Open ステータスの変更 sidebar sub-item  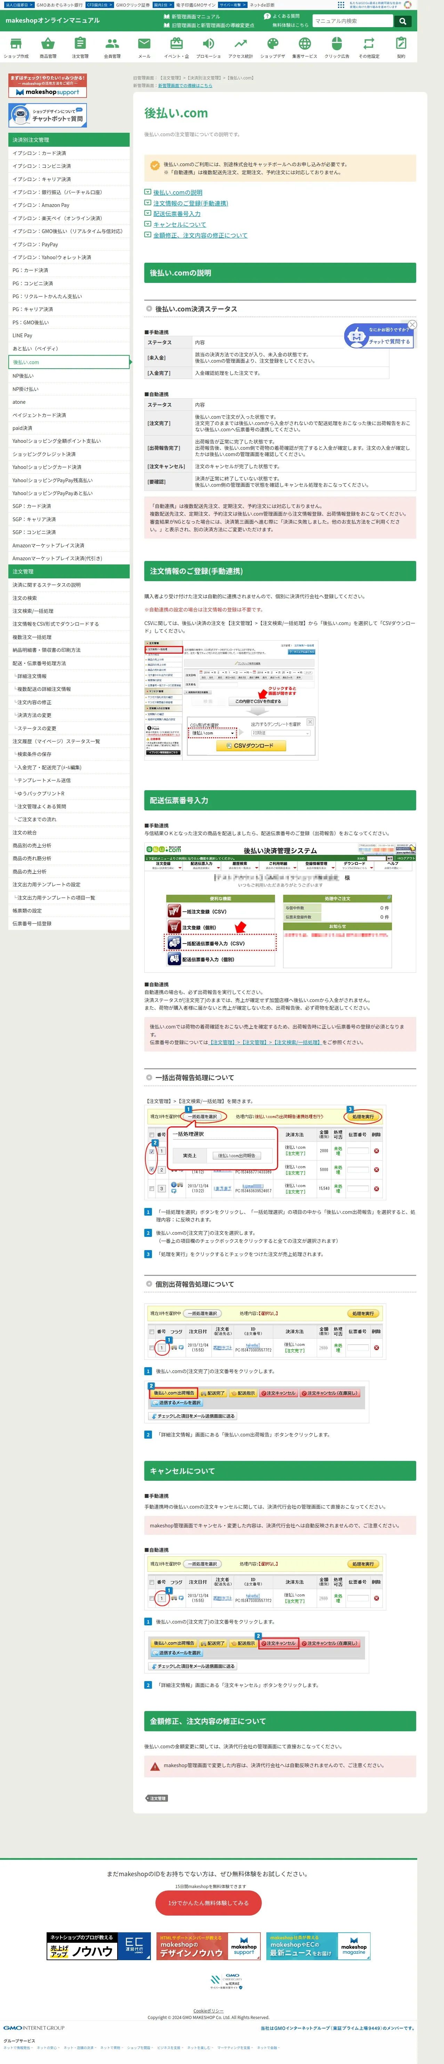pyautogui.click(x=69, y=728)
